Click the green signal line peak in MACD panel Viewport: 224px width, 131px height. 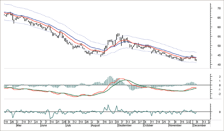point(125,80)
